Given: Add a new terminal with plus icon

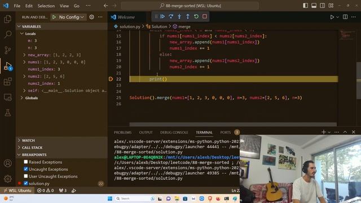Looking at the screenshot, I should point(323,132).
